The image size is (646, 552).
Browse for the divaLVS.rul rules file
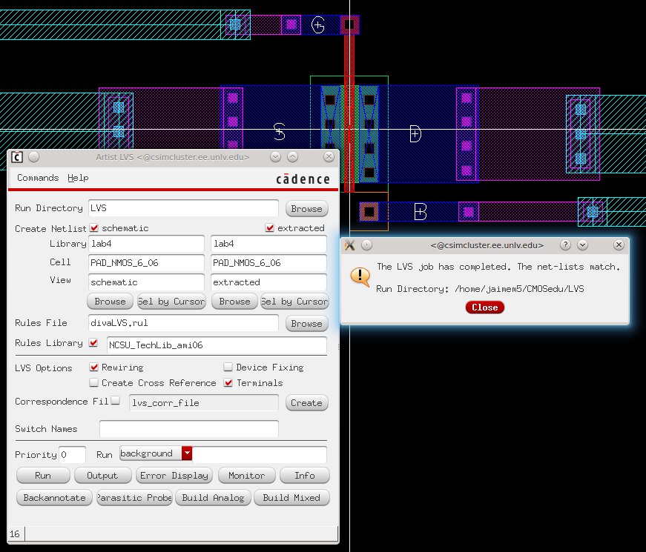pos(306,323)
